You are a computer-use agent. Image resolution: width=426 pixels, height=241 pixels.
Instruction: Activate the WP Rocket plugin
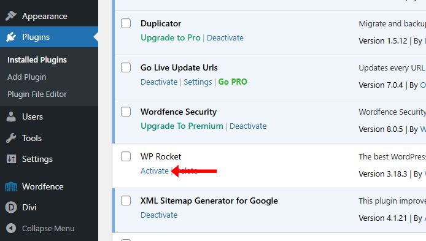[x=155, y=170]
